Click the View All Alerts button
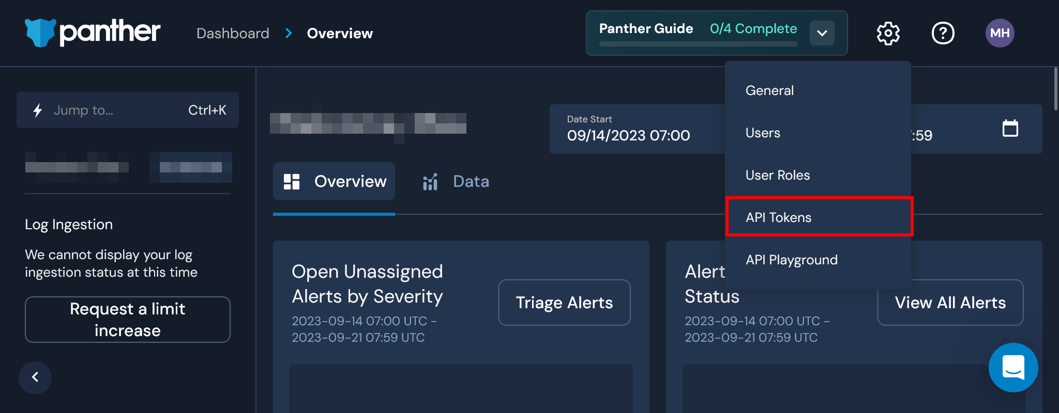Image resolution: width=1059 pixels, height=413 pixels. [950, 303]
